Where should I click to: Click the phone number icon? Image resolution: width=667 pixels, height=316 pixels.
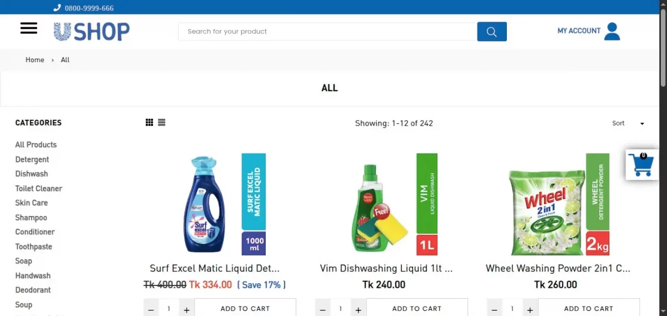point(57,8)
